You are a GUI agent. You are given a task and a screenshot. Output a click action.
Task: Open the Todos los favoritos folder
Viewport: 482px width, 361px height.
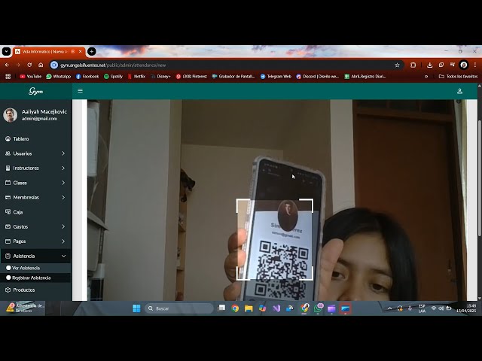(x=458, y=77)
